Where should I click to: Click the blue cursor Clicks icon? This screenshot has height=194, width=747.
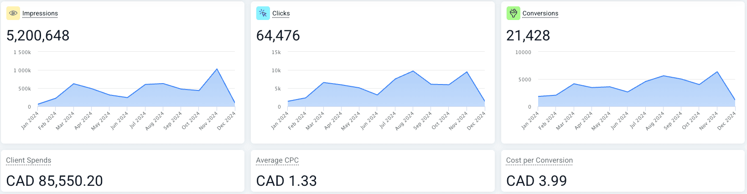point(263,13)
